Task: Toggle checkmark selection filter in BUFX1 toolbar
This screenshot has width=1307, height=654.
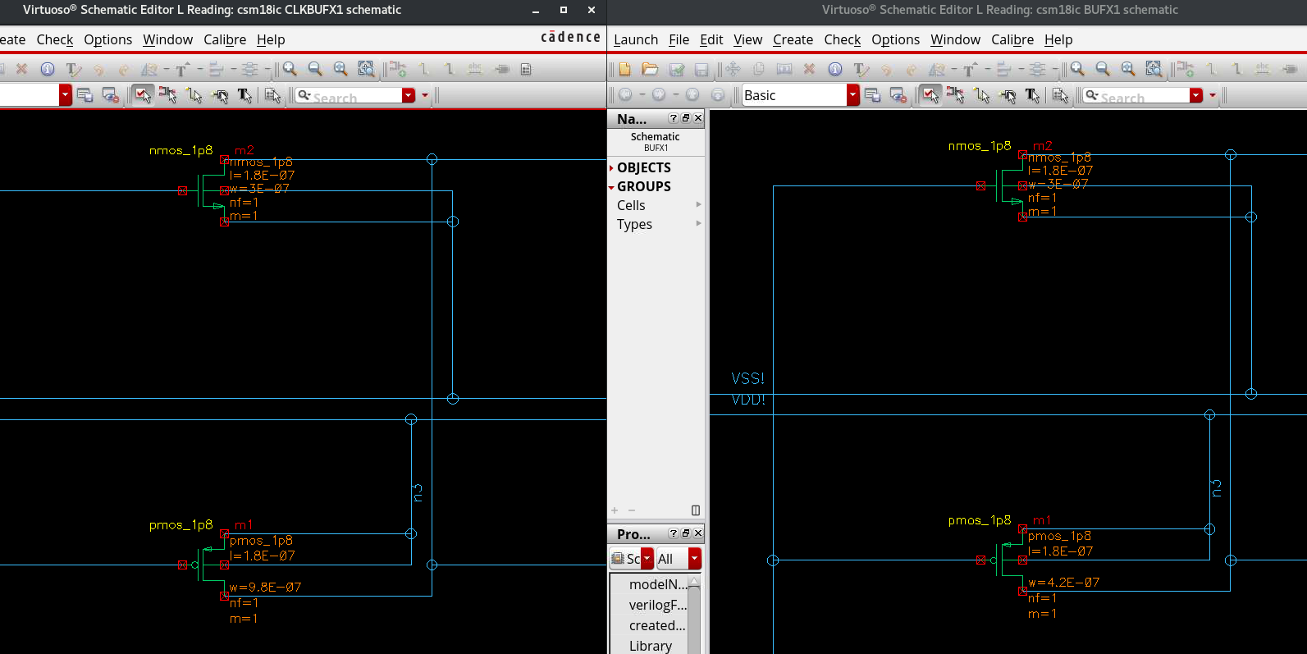Action: [x=930, y=95]
